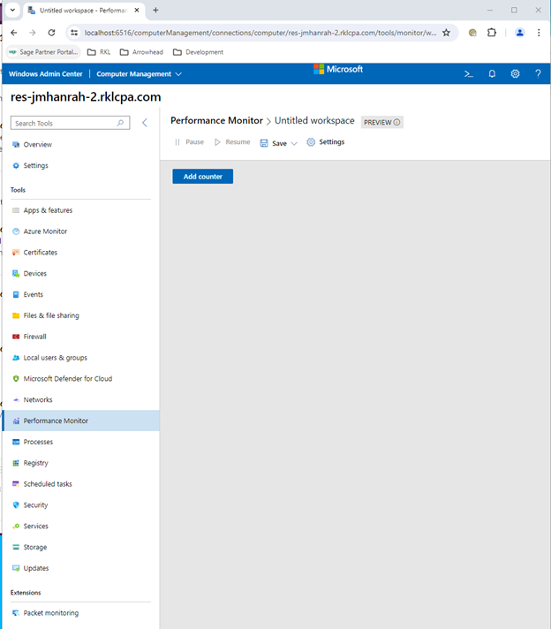Open Devices tool
The image size is (551, 629).
coord(81,273)
